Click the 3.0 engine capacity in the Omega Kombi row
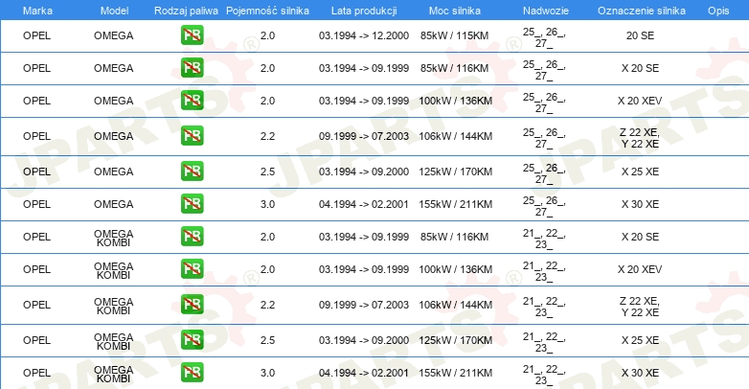Viewport: 749px width, 389px height. click(267, 373)
